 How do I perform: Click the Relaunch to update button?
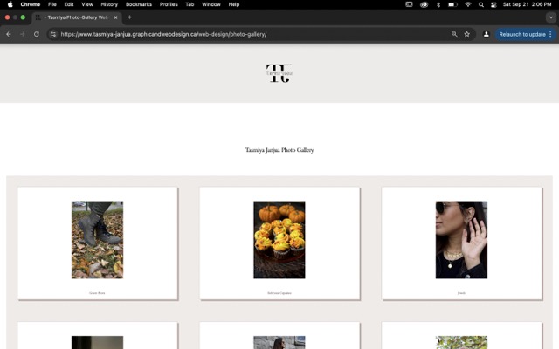(521, 34)
